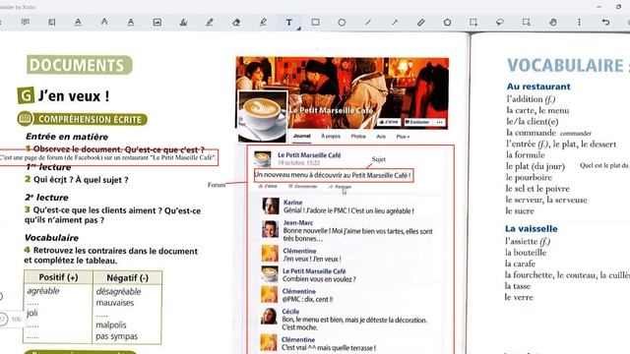Click the page number 106 indicator

click(x=16, y=319)
